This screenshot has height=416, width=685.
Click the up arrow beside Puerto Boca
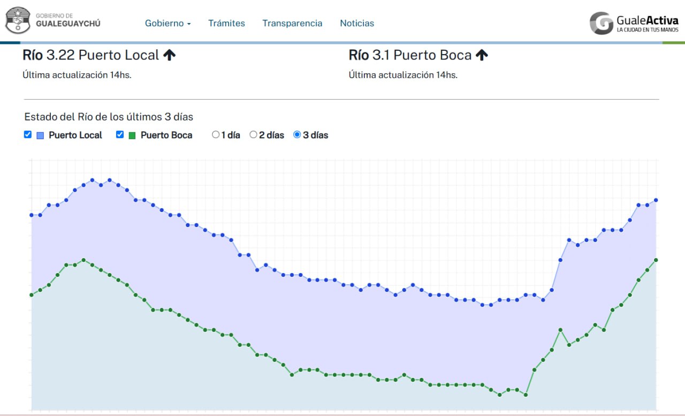(x=482, y=55)
